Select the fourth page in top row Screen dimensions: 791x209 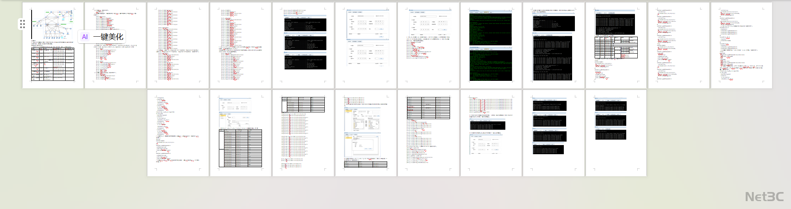tap(241, 45)
